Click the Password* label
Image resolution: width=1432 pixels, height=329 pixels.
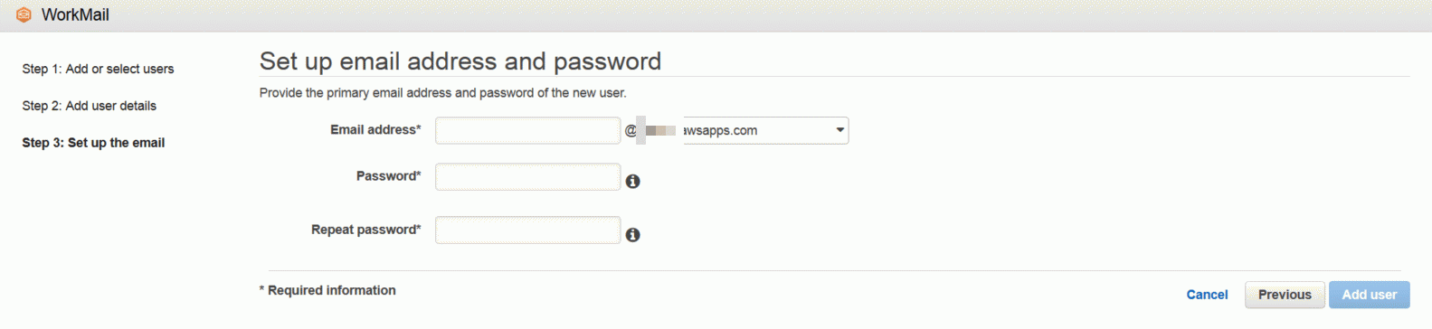point(388,176)
